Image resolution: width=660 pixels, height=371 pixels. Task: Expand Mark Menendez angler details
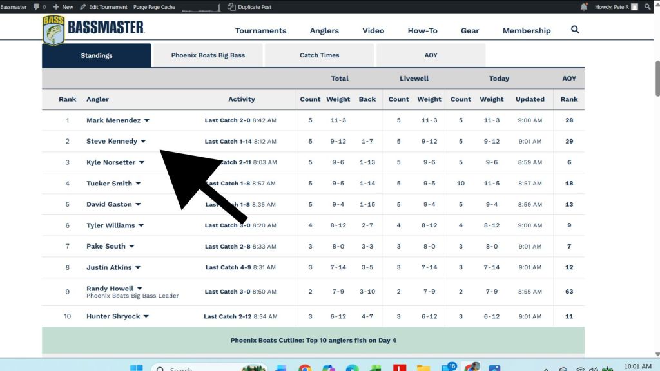click(147, 120)
